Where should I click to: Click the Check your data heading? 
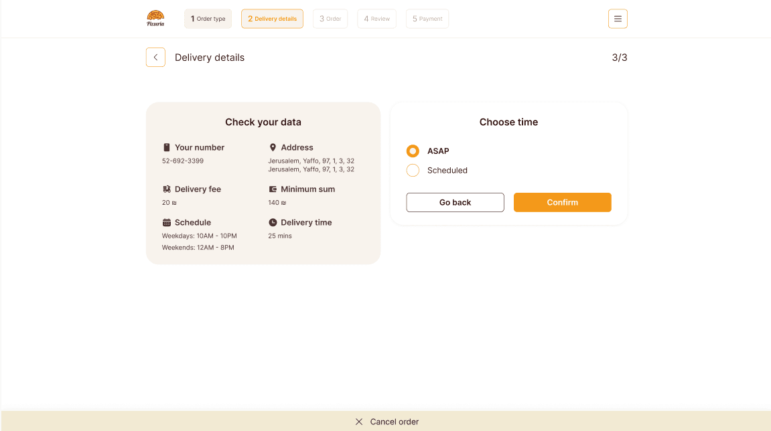tap(263, 122)
